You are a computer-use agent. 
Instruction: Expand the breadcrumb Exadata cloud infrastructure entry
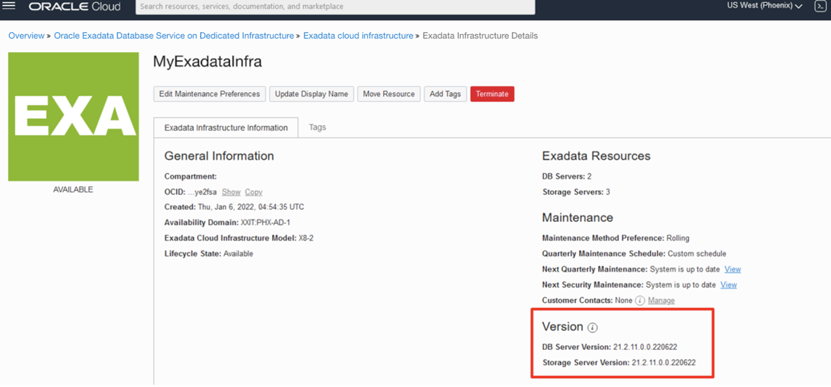click(x=358, y=35)
